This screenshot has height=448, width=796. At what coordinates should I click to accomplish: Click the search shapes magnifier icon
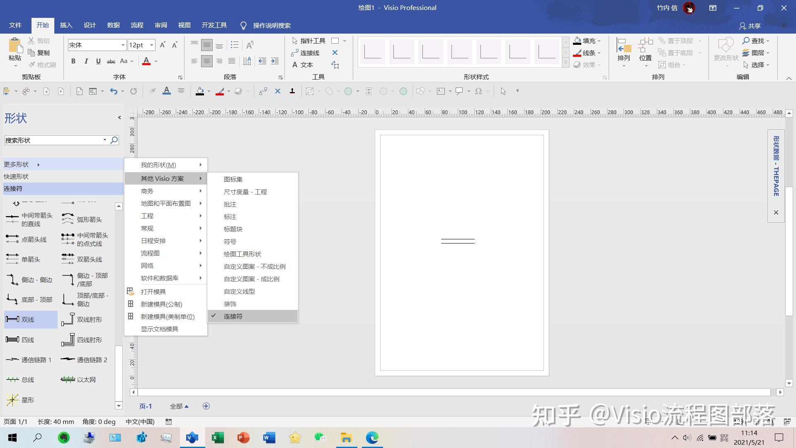(x=114, y=140)
